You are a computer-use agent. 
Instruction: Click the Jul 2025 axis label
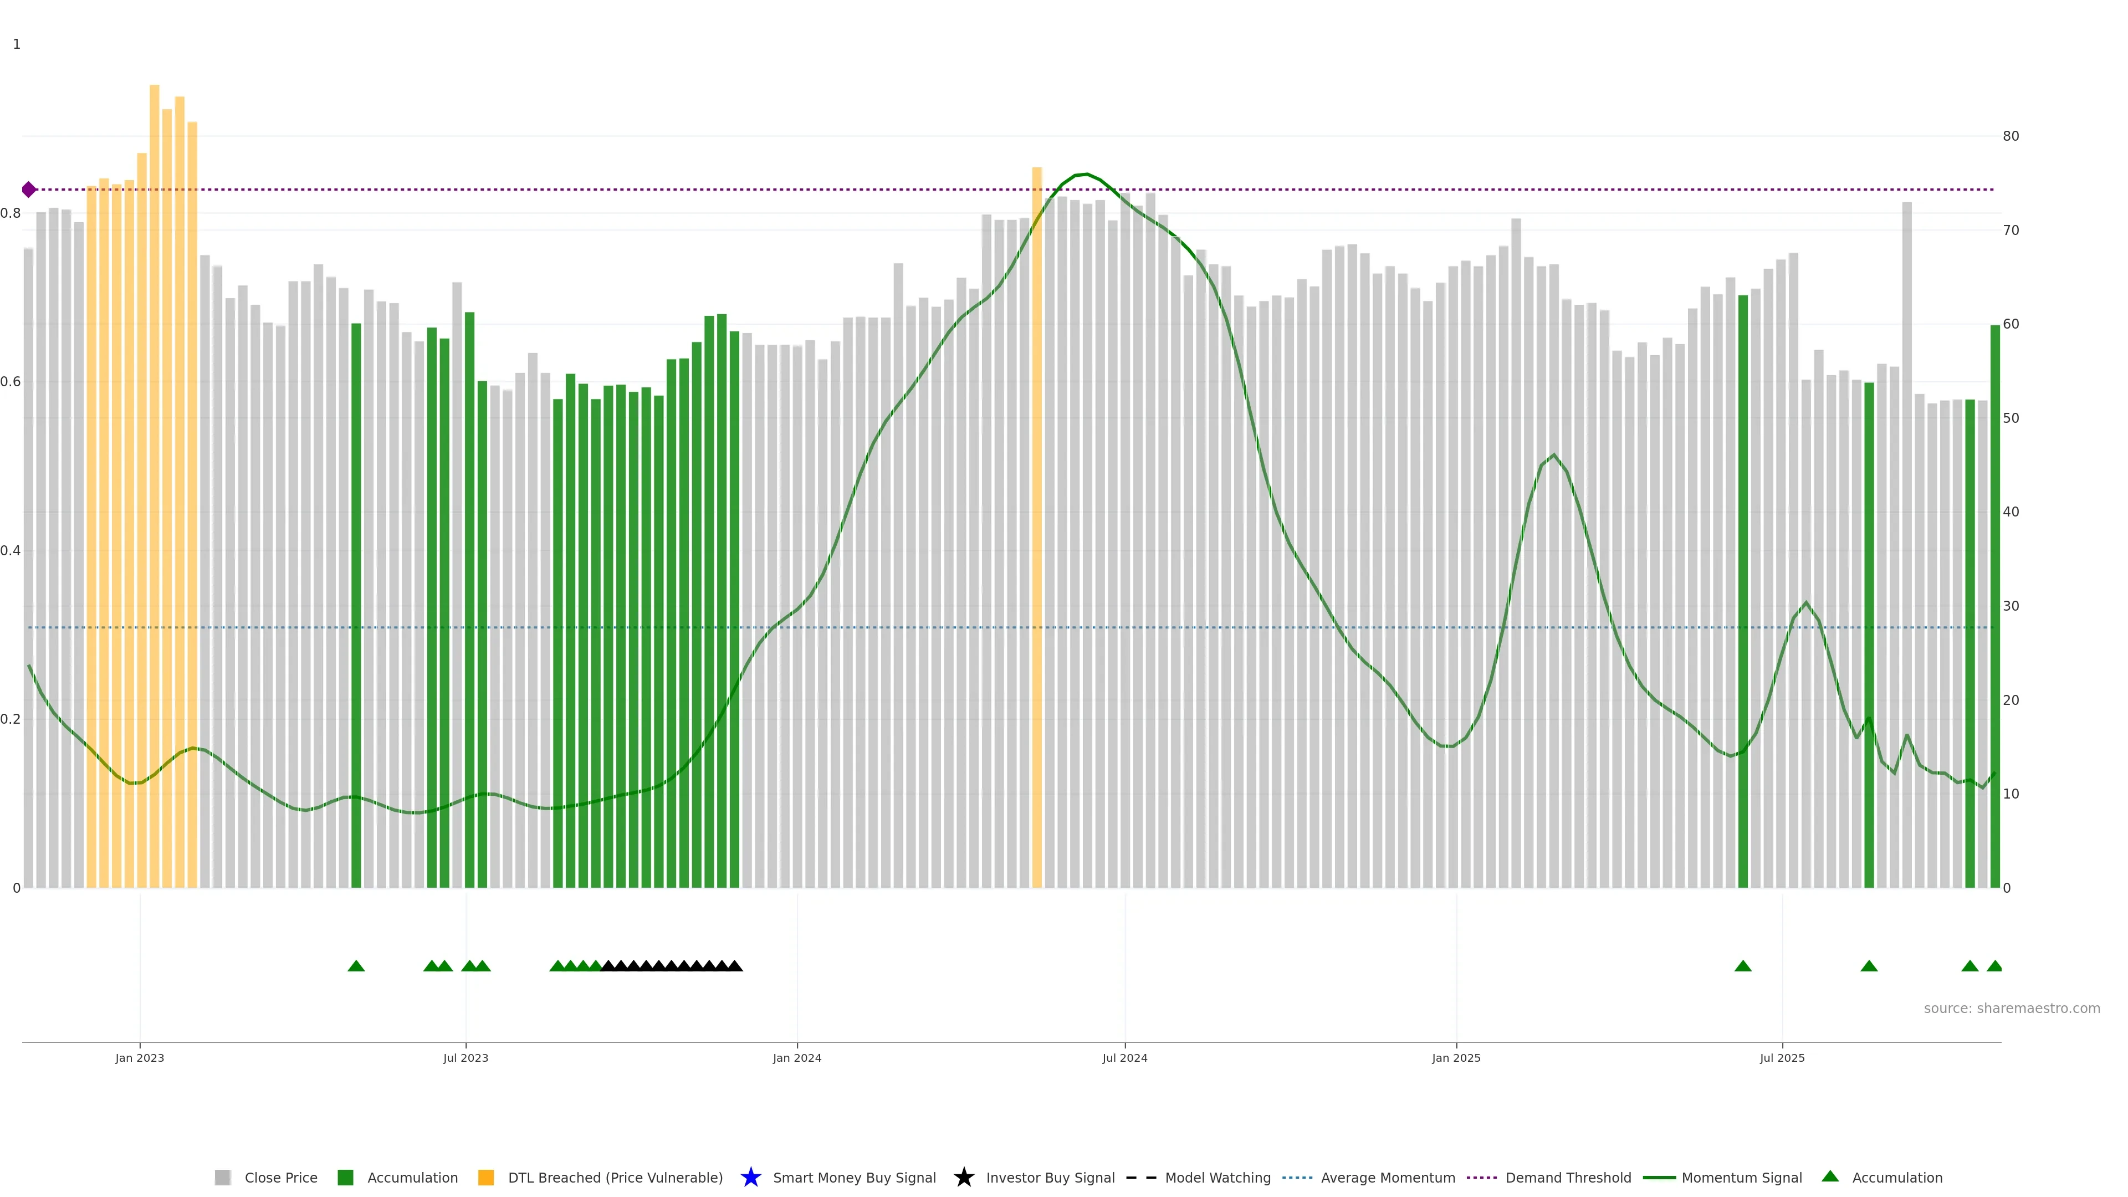point(1782,1057)
